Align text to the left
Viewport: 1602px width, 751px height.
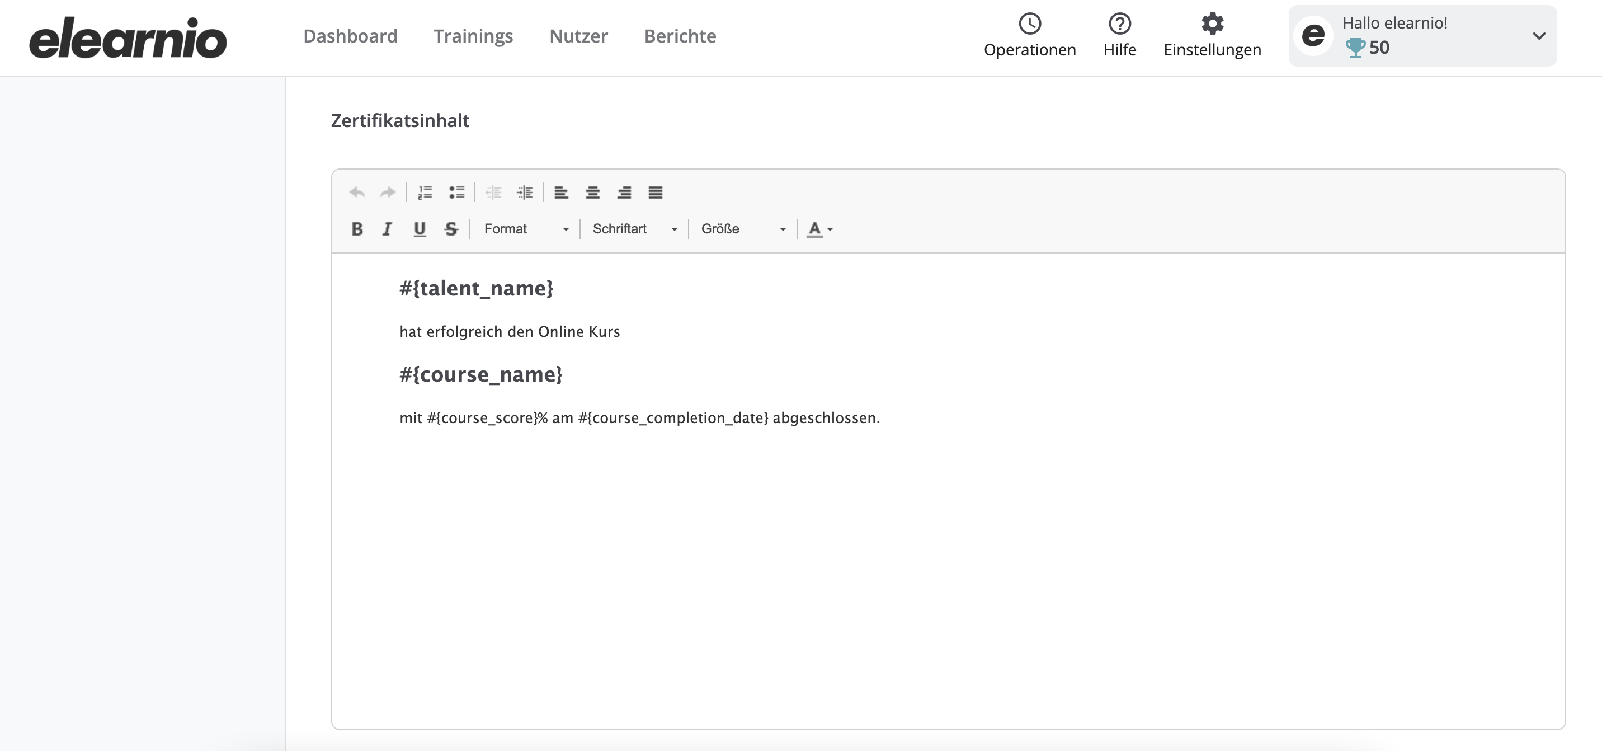click(562, 193)
